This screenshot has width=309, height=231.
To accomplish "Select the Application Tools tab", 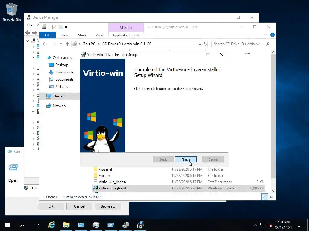I will [126, 35].
